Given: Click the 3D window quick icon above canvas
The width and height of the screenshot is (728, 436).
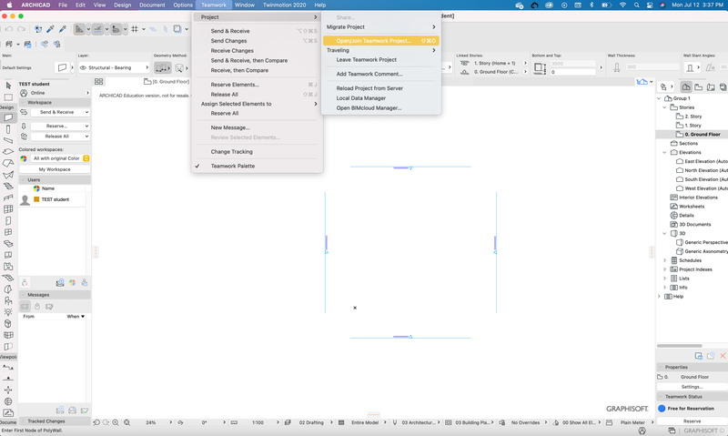Looking at the screenshot, I should click(x=642, y=82).
